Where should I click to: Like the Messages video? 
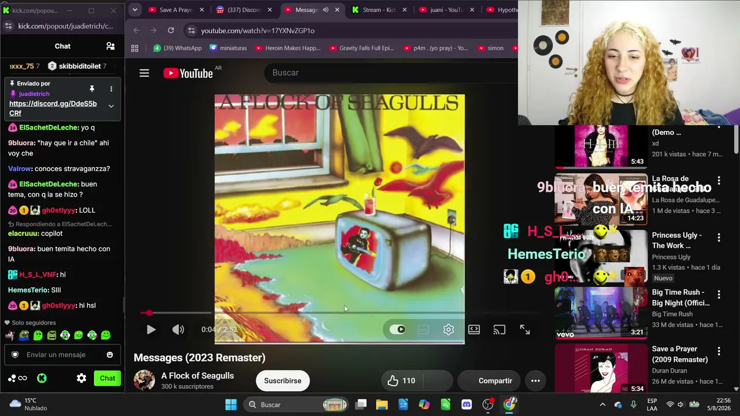(x=401, y=381)
